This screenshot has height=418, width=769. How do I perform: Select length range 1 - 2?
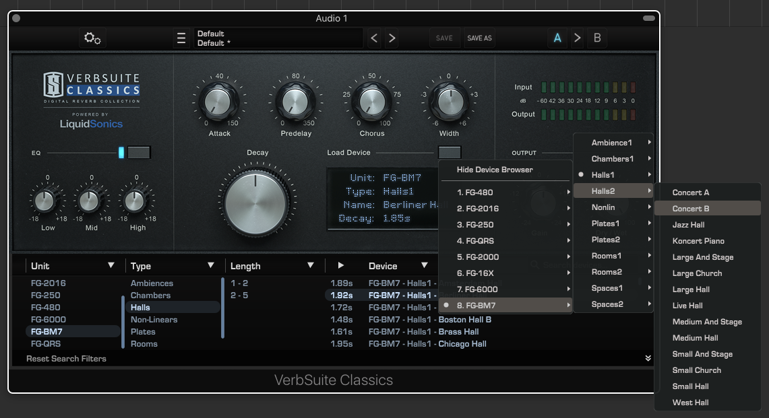(239, 283)
